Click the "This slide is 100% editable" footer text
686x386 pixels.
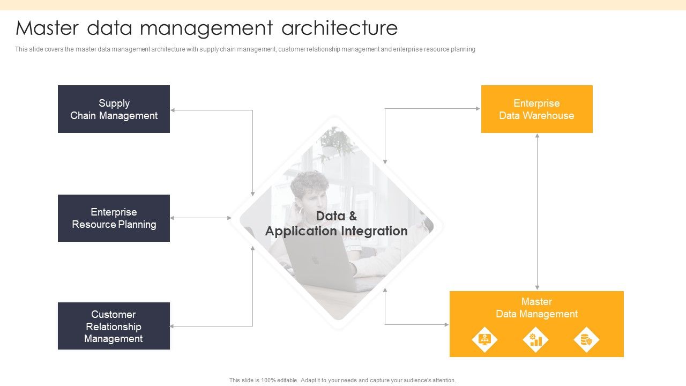342,380
